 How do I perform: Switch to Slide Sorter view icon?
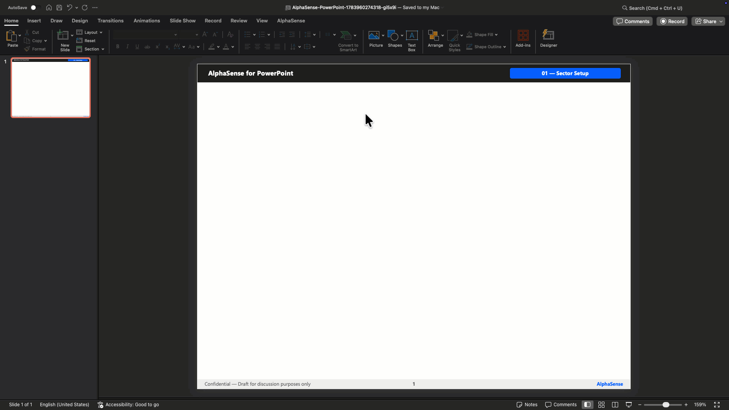(x=601, y=405)
